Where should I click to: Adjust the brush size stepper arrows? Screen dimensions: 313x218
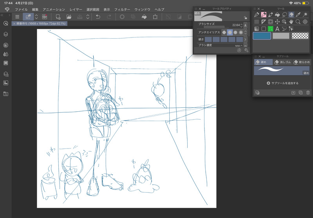coord(242,25)
